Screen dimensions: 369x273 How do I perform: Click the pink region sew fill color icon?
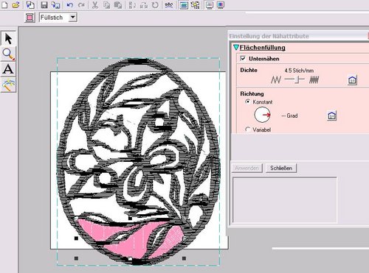click(30, 18)
